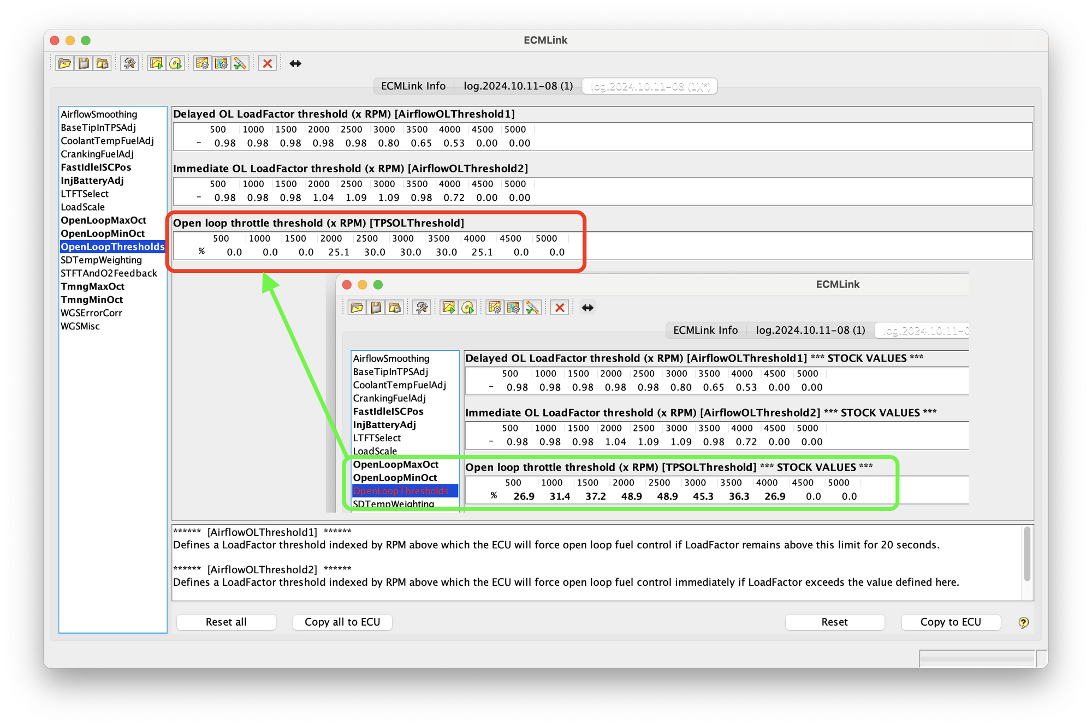Select WGSErrorCorr in the list
Screen dimensions: 1092x726
pyautogui.click(x=112, y=313)
